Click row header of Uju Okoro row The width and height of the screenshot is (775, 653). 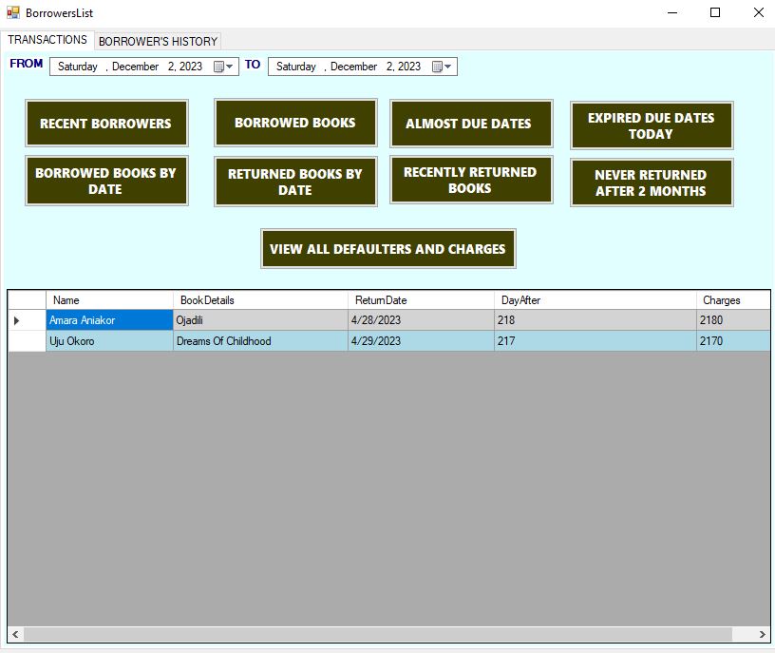tap(28, 341)
